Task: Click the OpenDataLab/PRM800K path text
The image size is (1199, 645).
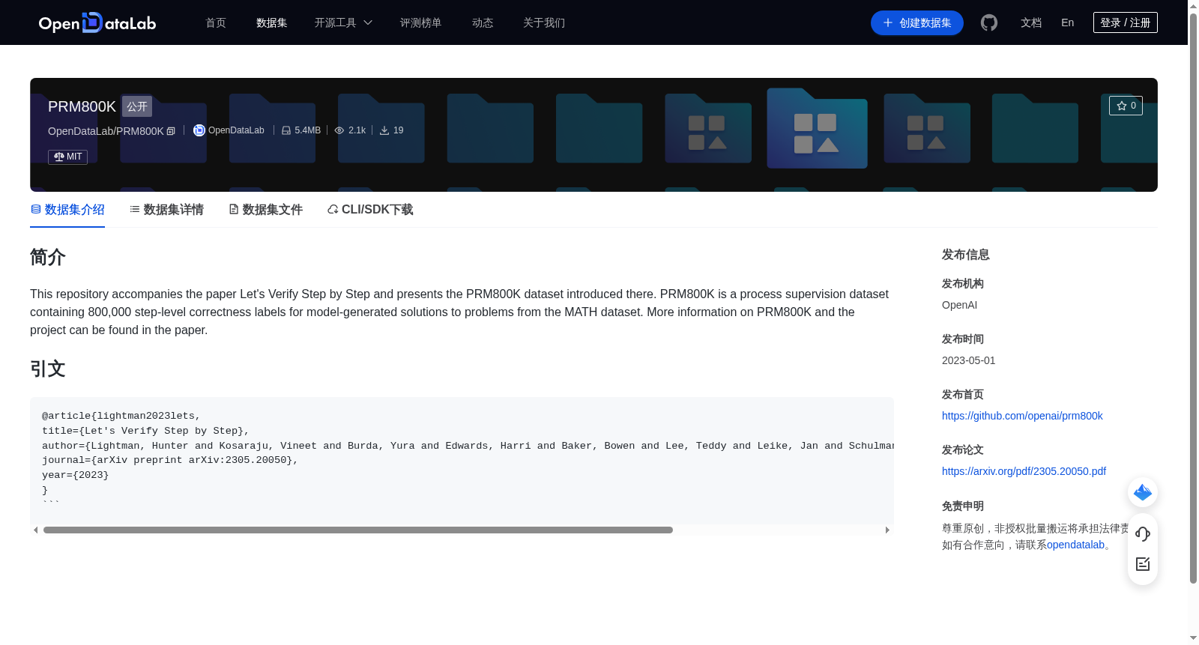Action: (x=106, y=131)
